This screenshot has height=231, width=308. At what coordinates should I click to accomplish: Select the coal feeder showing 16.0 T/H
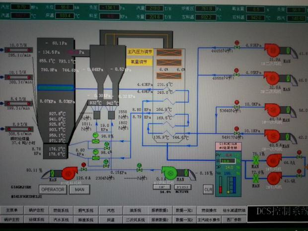(19, 50)
